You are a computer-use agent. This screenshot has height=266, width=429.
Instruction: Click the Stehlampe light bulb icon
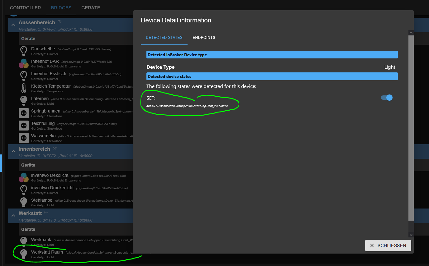point(24,202)
